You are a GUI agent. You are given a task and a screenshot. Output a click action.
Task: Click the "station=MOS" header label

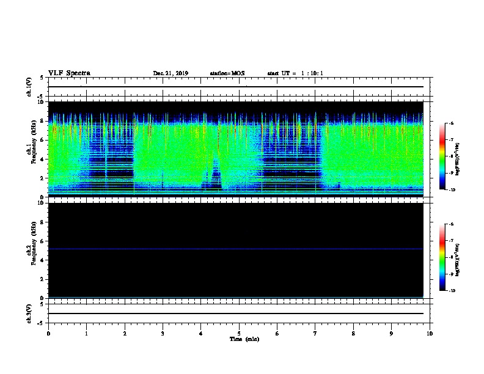click(x=227, y=73)
